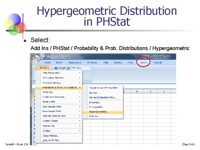Select column I header
This screenshot has height=150, width=200.
[x=151, y=91]
